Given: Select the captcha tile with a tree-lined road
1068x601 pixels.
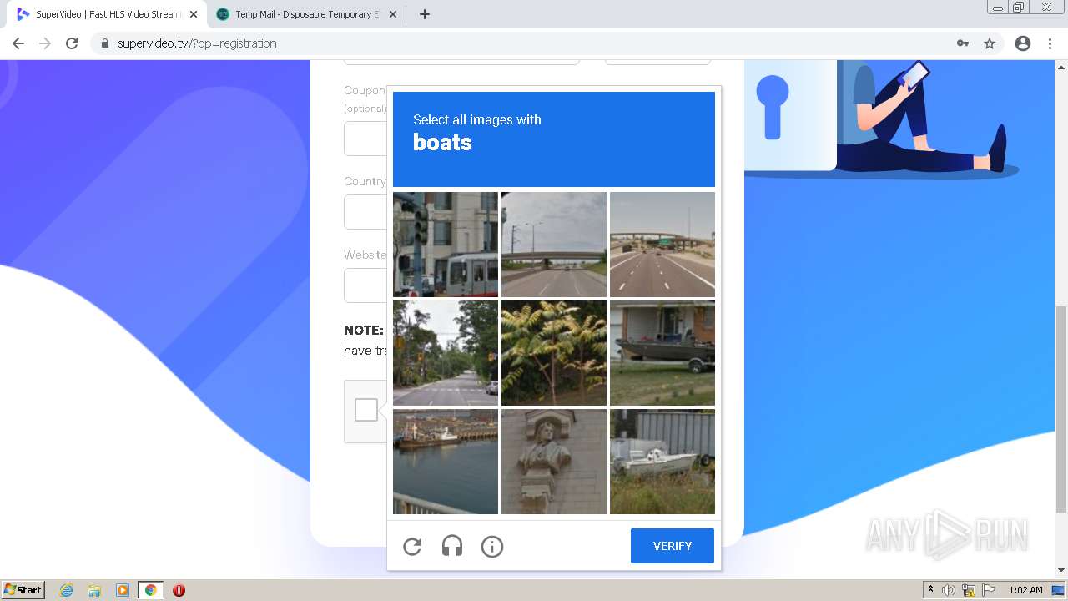Looking at the screenshot, I should 446,353.
